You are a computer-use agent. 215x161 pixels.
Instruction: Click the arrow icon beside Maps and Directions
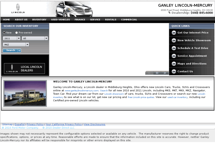174,64
